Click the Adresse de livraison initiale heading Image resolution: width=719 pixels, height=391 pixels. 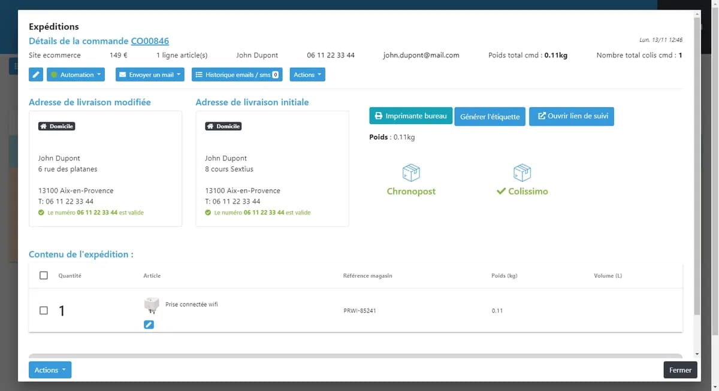coord(252,102)
